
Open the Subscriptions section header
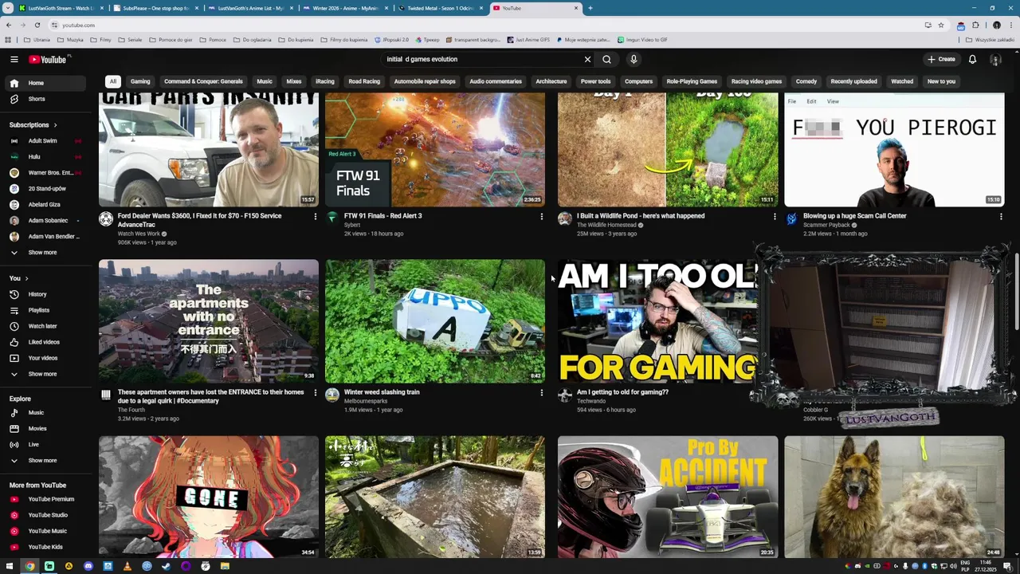(33, 124)
